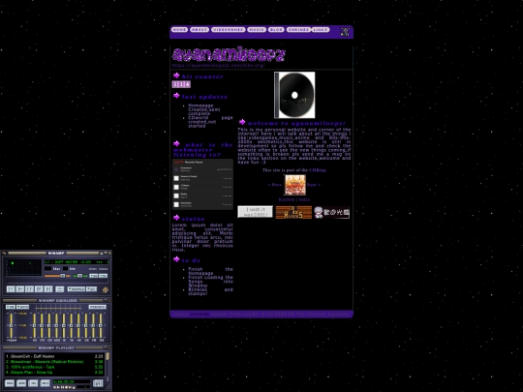
Task: Click the CDRing webring link
Action: (x=318, y=170)
